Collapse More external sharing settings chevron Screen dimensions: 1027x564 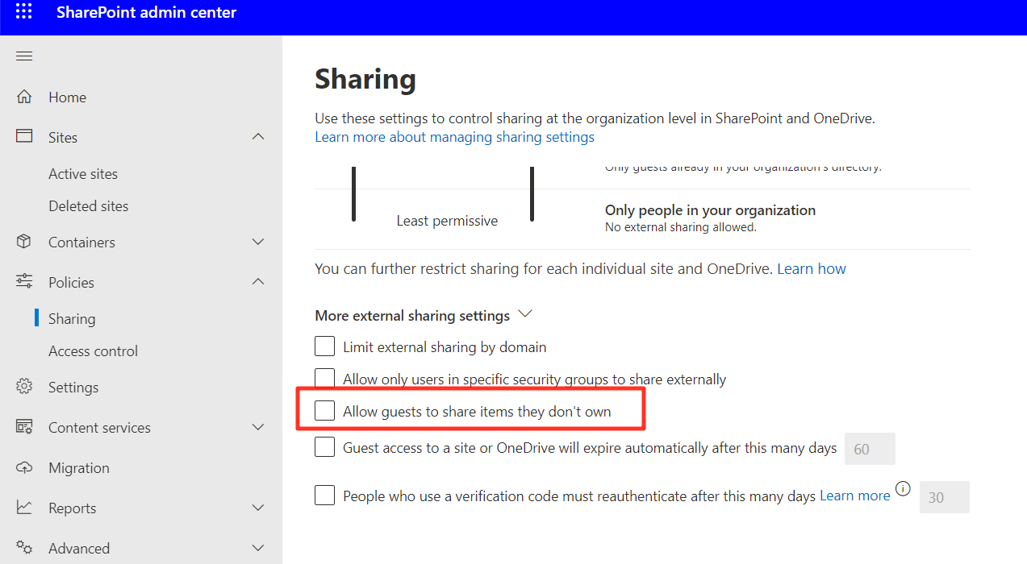point(526,314)
